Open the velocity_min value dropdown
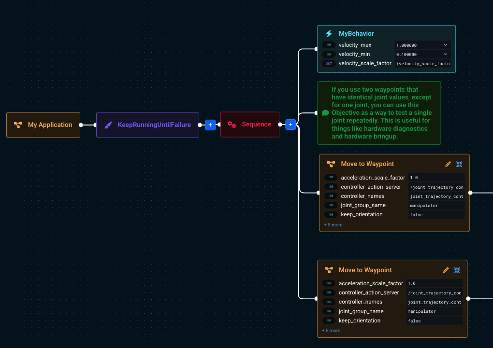493x348 pixels. click(x=422, y=55)
